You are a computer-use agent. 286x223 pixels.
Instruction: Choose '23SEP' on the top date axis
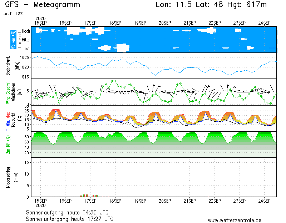[240, 23]
